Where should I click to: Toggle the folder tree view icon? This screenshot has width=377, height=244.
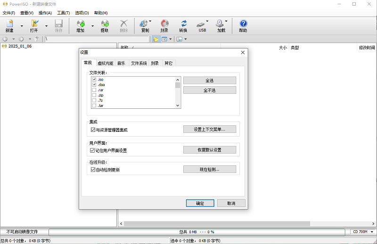tap(156, 39)
